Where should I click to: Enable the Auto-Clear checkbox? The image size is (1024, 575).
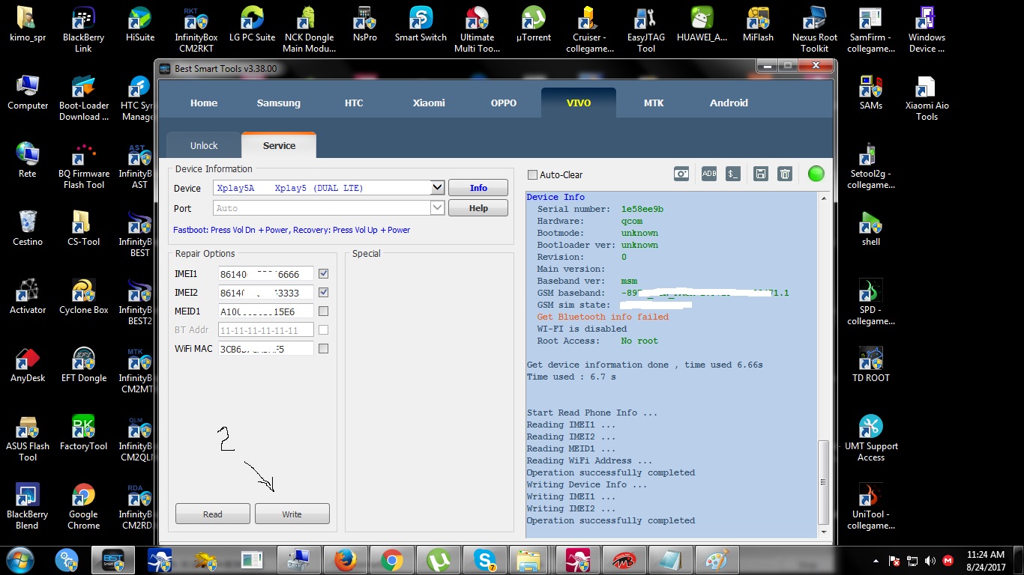[532, 174]
